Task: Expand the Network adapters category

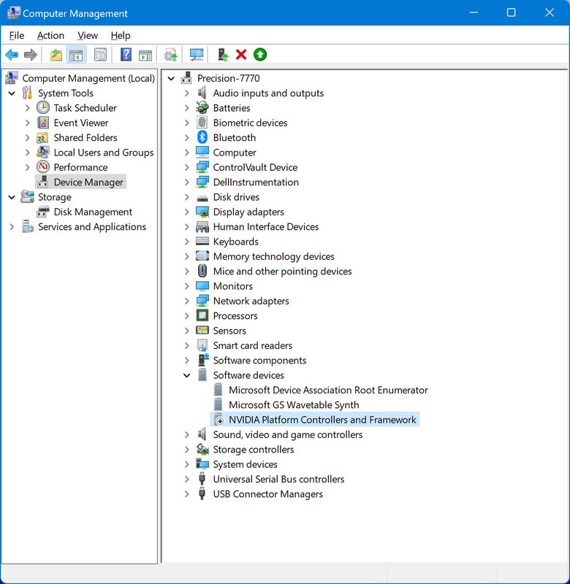Action: (x=187, y=301)
